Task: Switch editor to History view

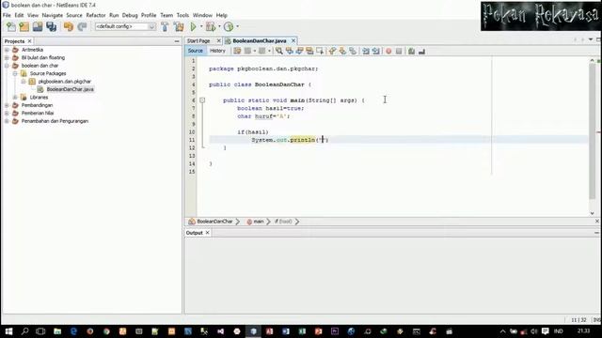Action: coord(217,51)
